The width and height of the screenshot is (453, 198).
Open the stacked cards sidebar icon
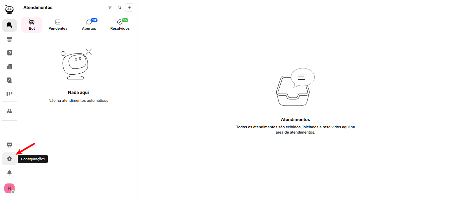click(9, 39)
